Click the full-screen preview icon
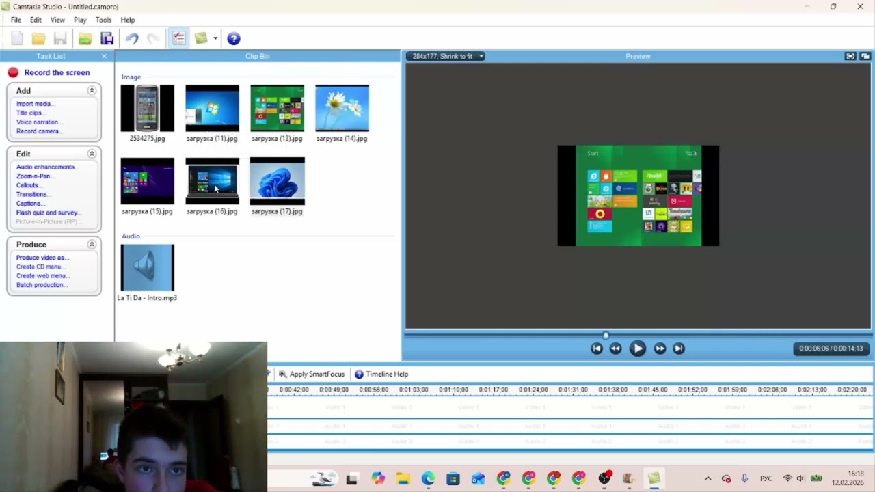 pyautogui.click(x=850, y=56)
